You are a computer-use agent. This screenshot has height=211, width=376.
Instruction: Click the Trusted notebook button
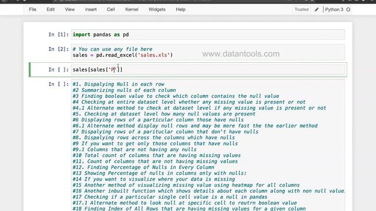click(301, 9)
